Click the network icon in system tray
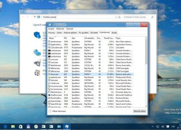Screen dimensions: 181x130 click(158, 126)
